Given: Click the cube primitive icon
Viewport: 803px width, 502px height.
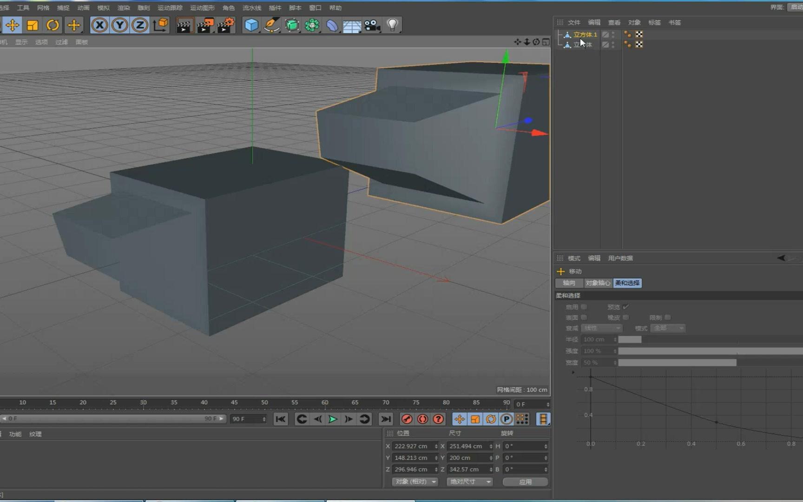Looking at the screenshot, I should click(x=251, y=25).
